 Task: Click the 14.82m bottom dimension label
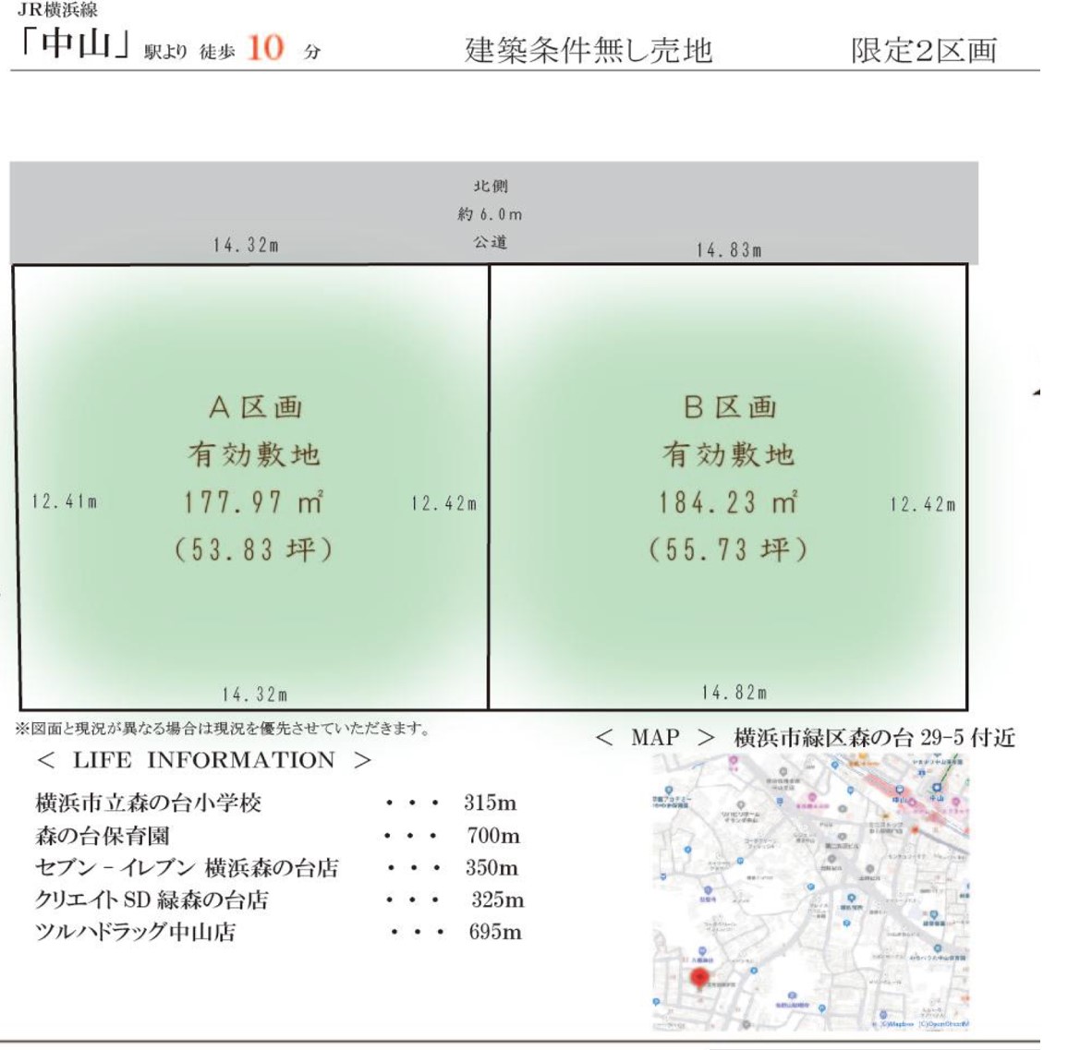(x=734, y=693)
